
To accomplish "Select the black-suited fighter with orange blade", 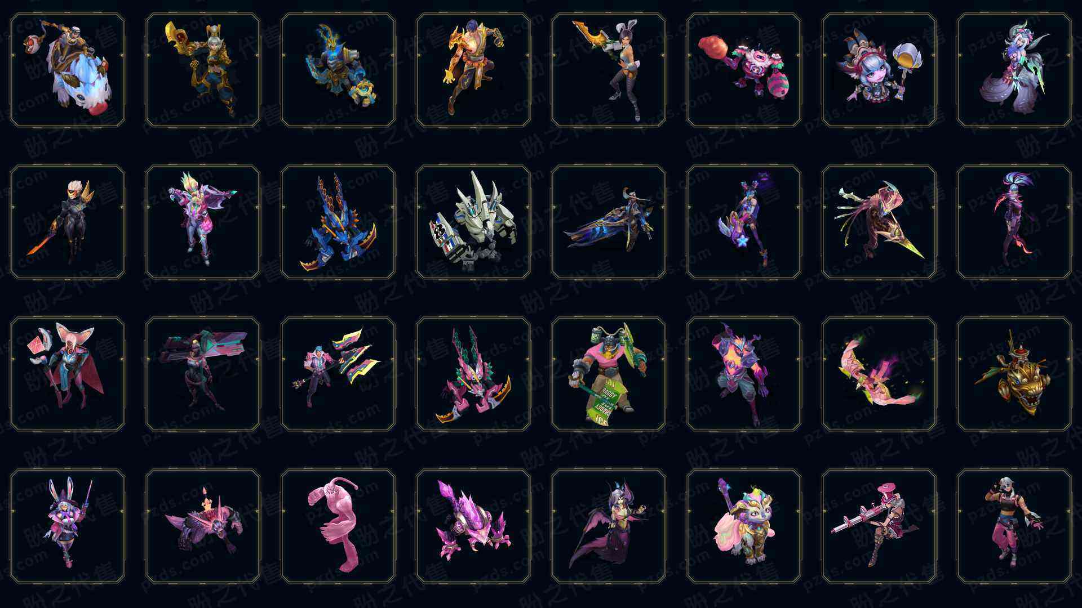I will 68,222.
